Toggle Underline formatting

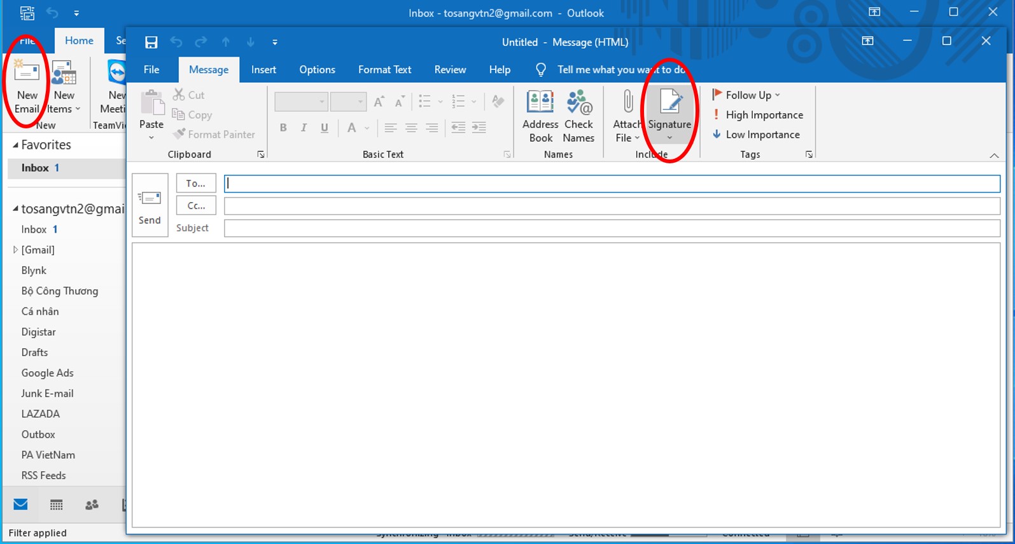(x=325, y=128)
